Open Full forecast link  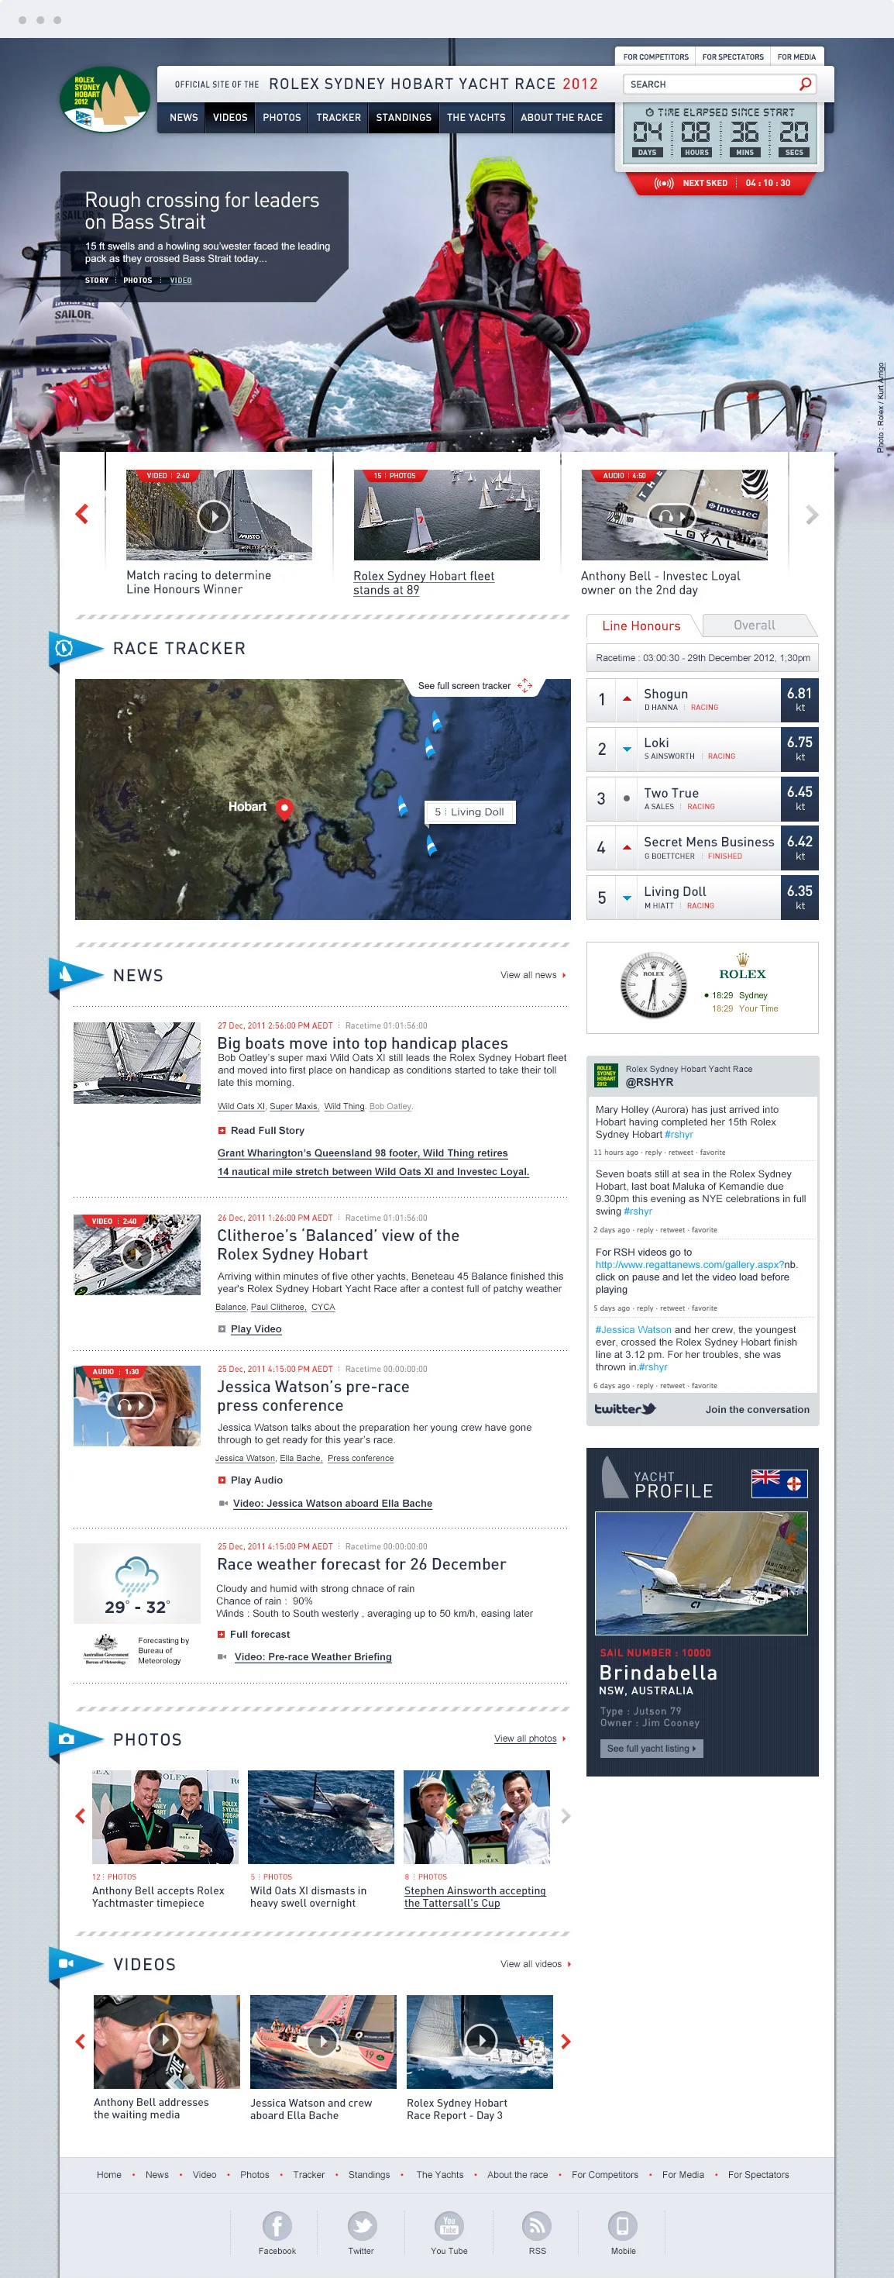pos(259,1634)
